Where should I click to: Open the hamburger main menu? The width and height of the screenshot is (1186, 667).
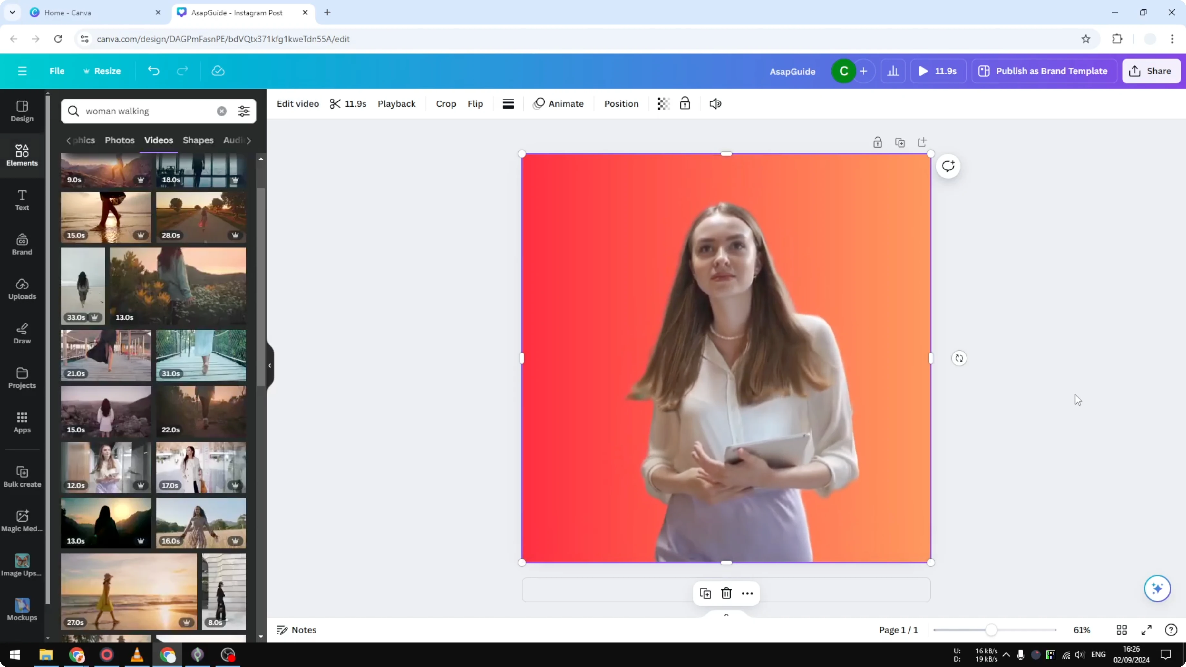22,71
